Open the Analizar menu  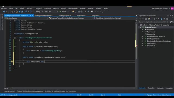(x=91, y=8)
